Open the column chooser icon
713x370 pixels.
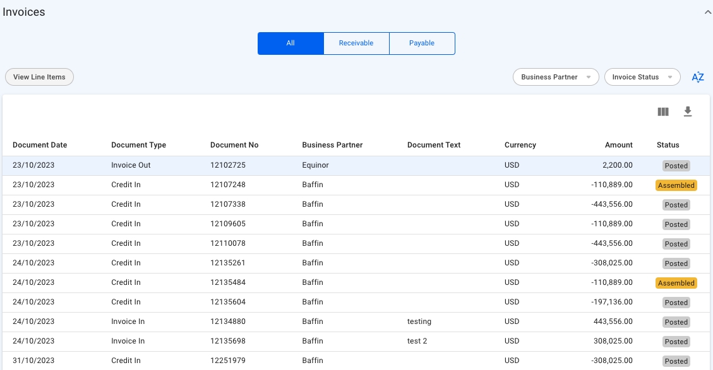pyautogui.click(x=662, y=112)
